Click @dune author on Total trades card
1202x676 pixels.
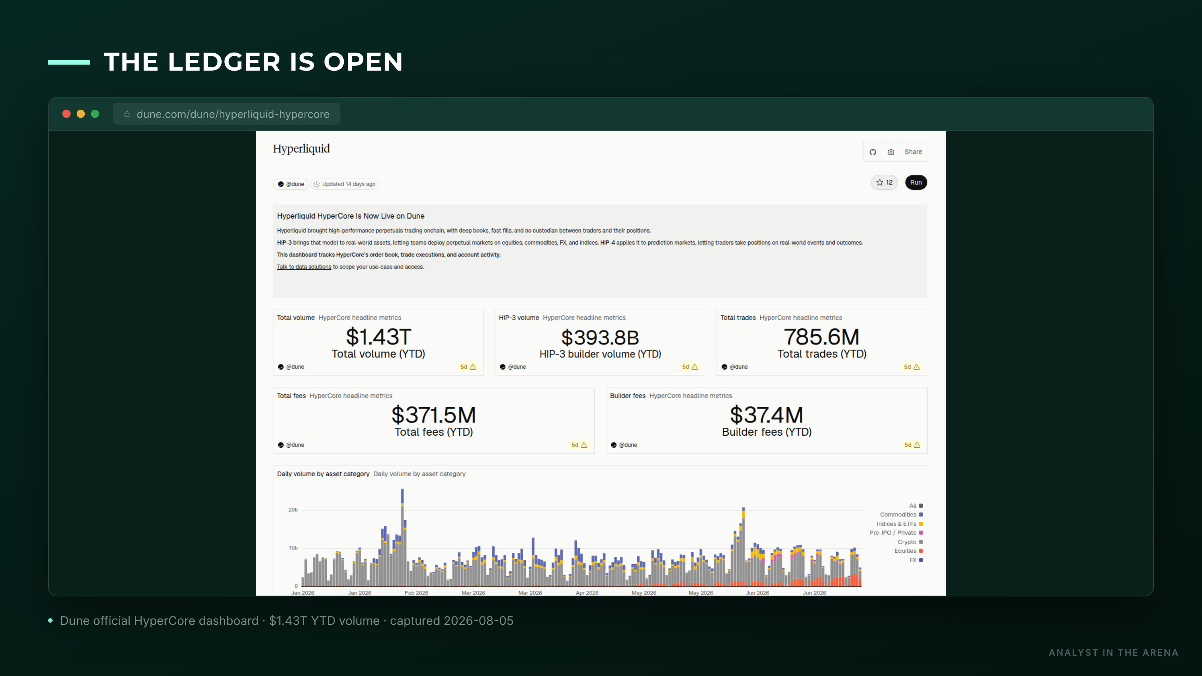click(734, 367)
